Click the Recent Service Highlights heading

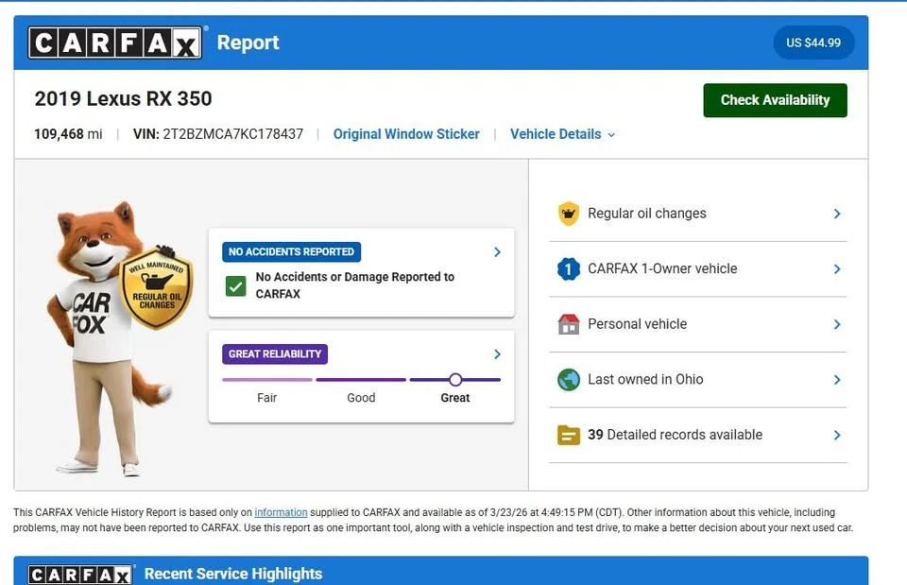coord(233,574)
